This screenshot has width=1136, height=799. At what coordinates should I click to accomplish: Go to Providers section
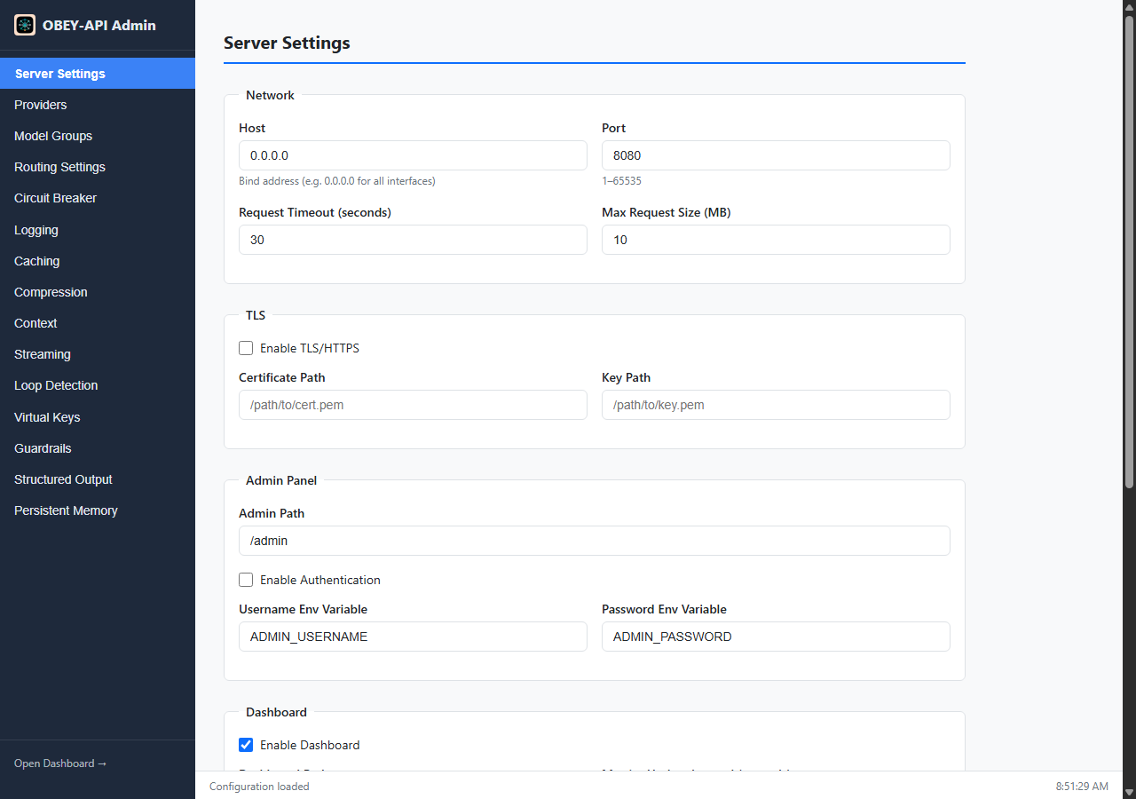[98, 105]
